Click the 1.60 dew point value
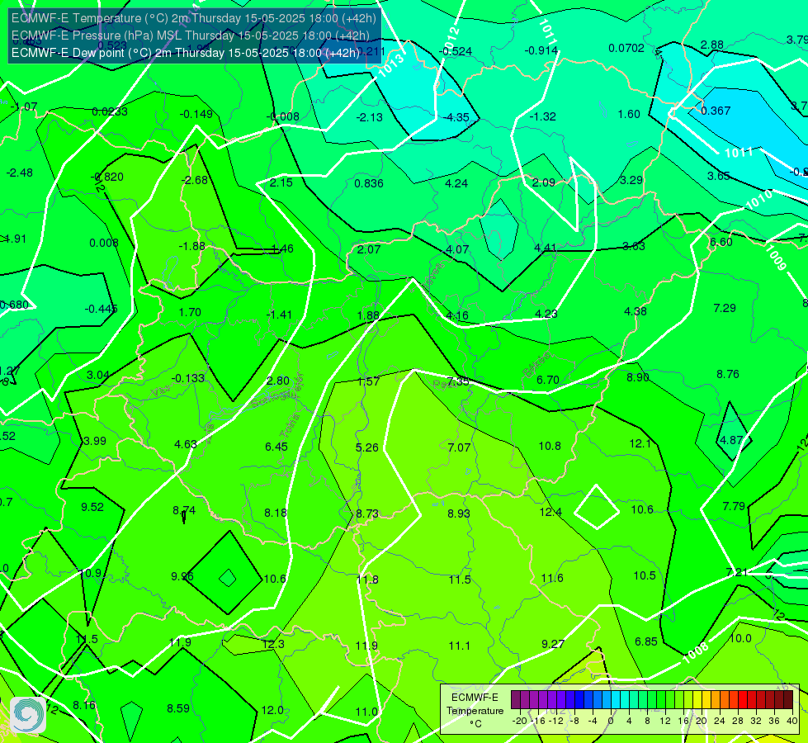 tap(629, 114)
